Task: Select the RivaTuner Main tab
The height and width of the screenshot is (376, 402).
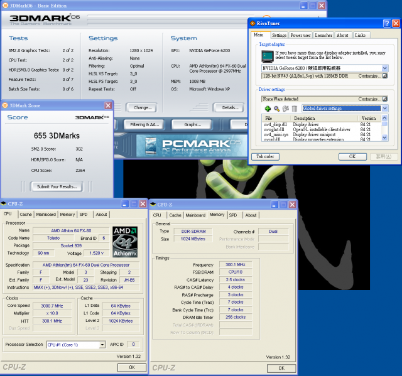Action: (x=259, y=35)
